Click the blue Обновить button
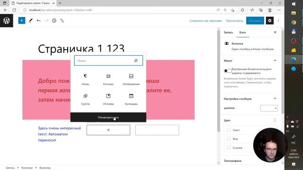The image size is (303, 170). 255,21
